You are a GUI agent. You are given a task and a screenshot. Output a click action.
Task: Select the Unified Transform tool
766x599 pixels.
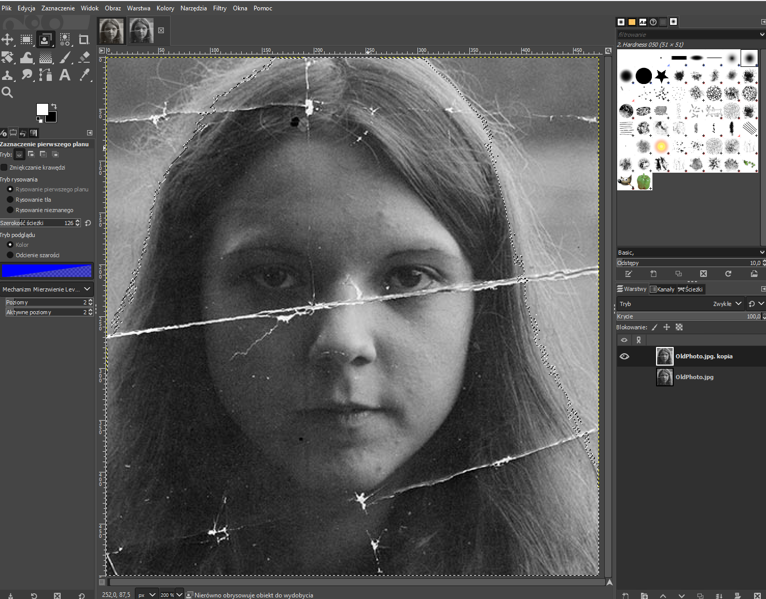click(7, 58)
